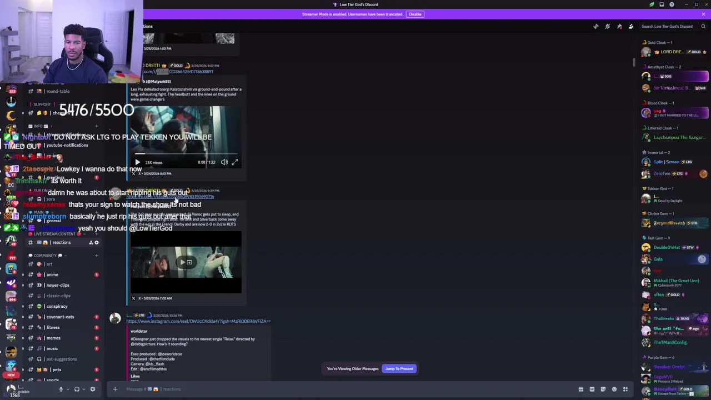Open the apps icon in message bar
The width and height of the screenshot is (711, 400).
coord(625,389)
